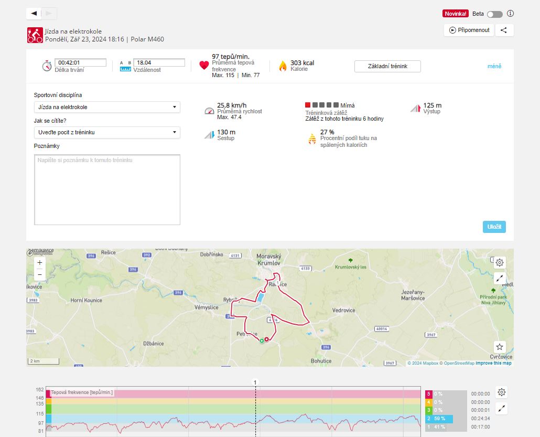This screenshot has height=437, width=540.
Task: Click the average speed gauge icon
Action: click(209, 111)
